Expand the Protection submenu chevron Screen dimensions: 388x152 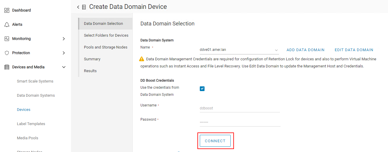pos(64,53)
